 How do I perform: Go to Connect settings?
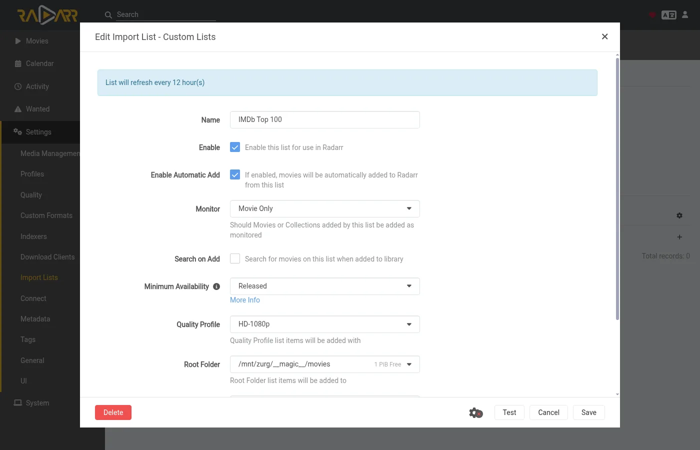pyautogui.click(x=33, y=298)
